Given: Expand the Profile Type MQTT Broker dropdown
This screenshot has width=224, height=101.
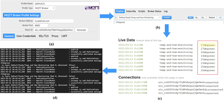Looking at the screenshot, I should 44,8.
